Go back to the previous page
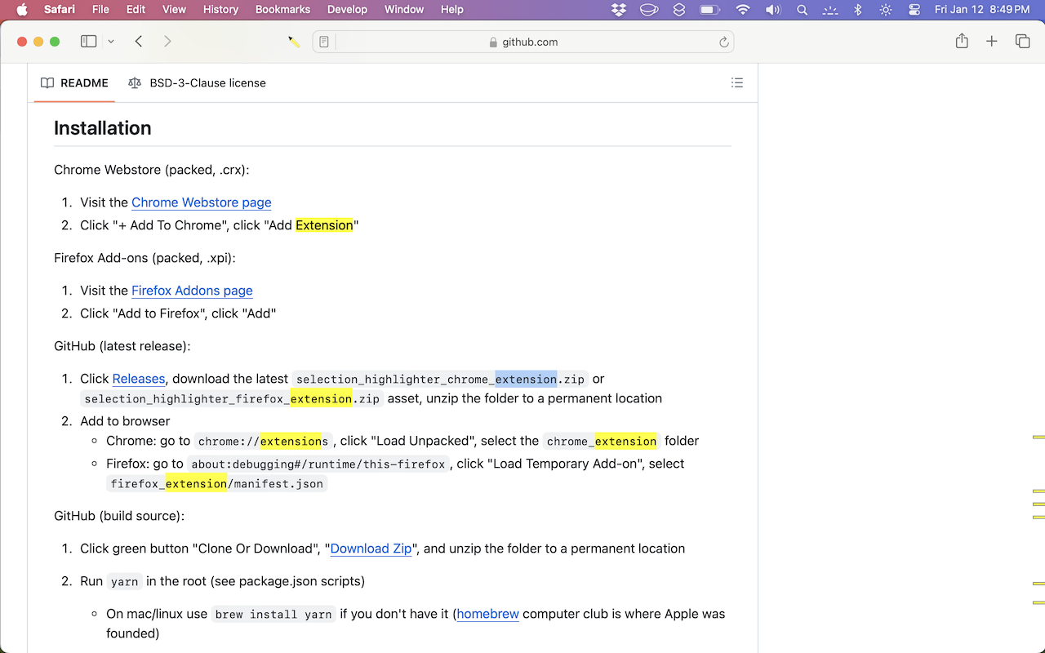Viewport: 1045px width, 653px height. (x=139, y=42)
